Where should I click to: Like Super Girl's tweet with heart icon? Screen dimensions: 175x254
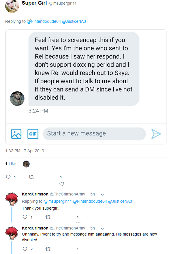tap(62, 184)
